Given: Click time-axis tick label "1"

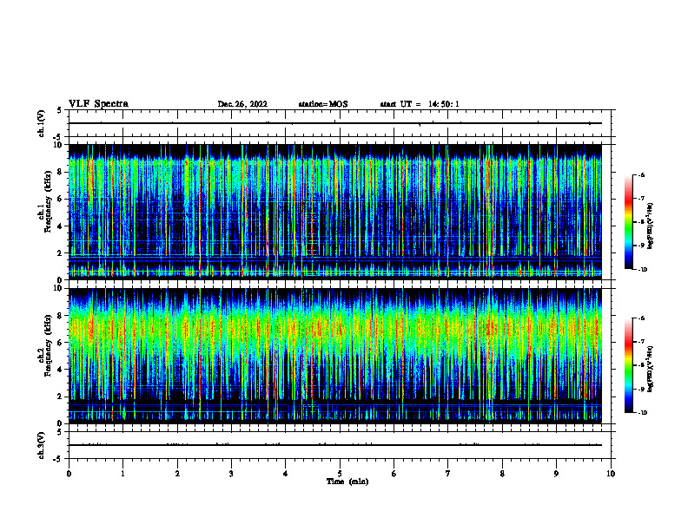Looking at the screenshot, I should click(x=122, y=474).
